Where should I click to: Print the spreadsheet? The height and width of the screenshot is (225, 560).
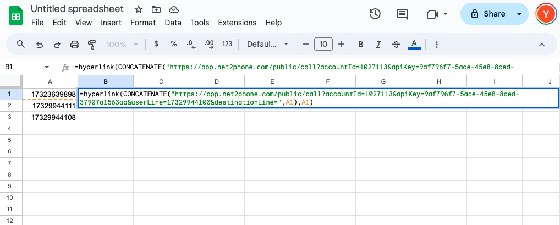[x=75, y=45]
